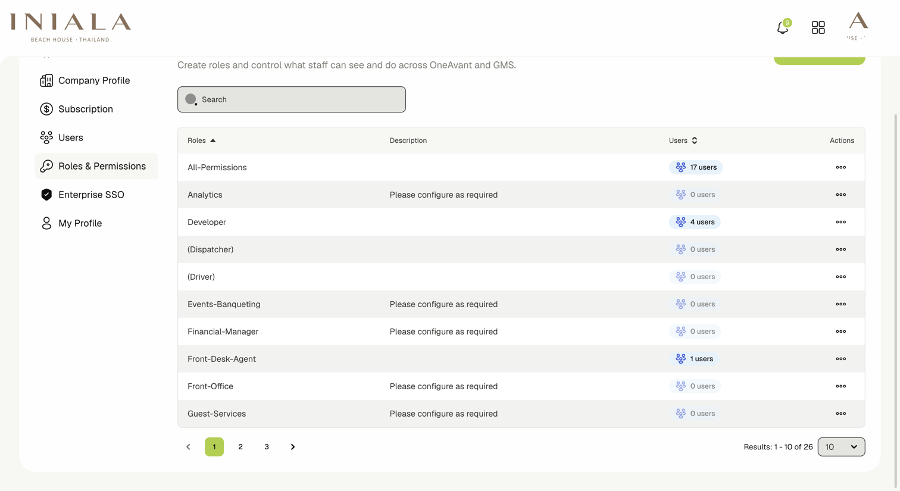The image size is (900, 491).
Task: Open the apps grid menu
Action: tap(818, 27)
